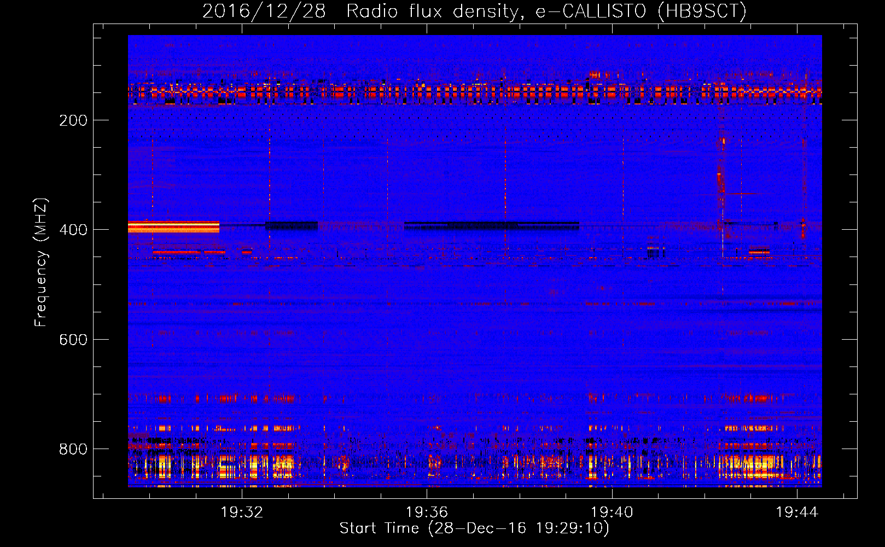
Task: Click the 800 frequency axis label
Action: click(x=73, y=449)
